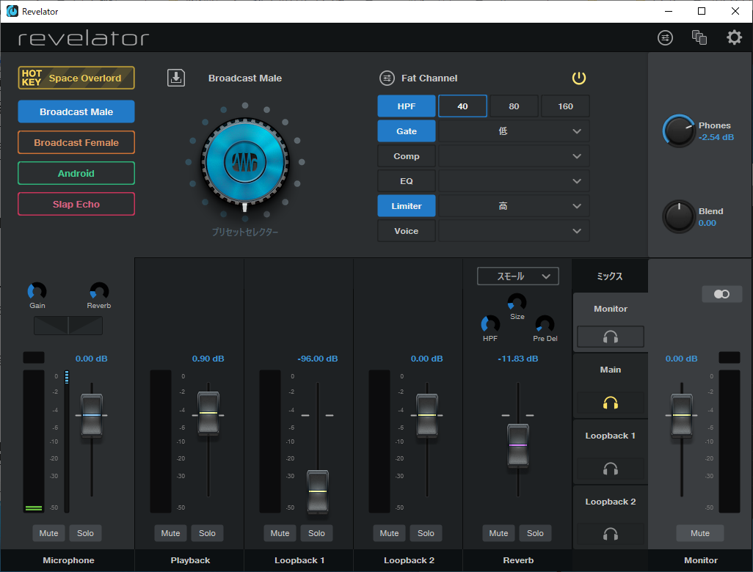This screenshot has height=572, width=753.
Task: Click the Blend knob
Action: [679, 216]
